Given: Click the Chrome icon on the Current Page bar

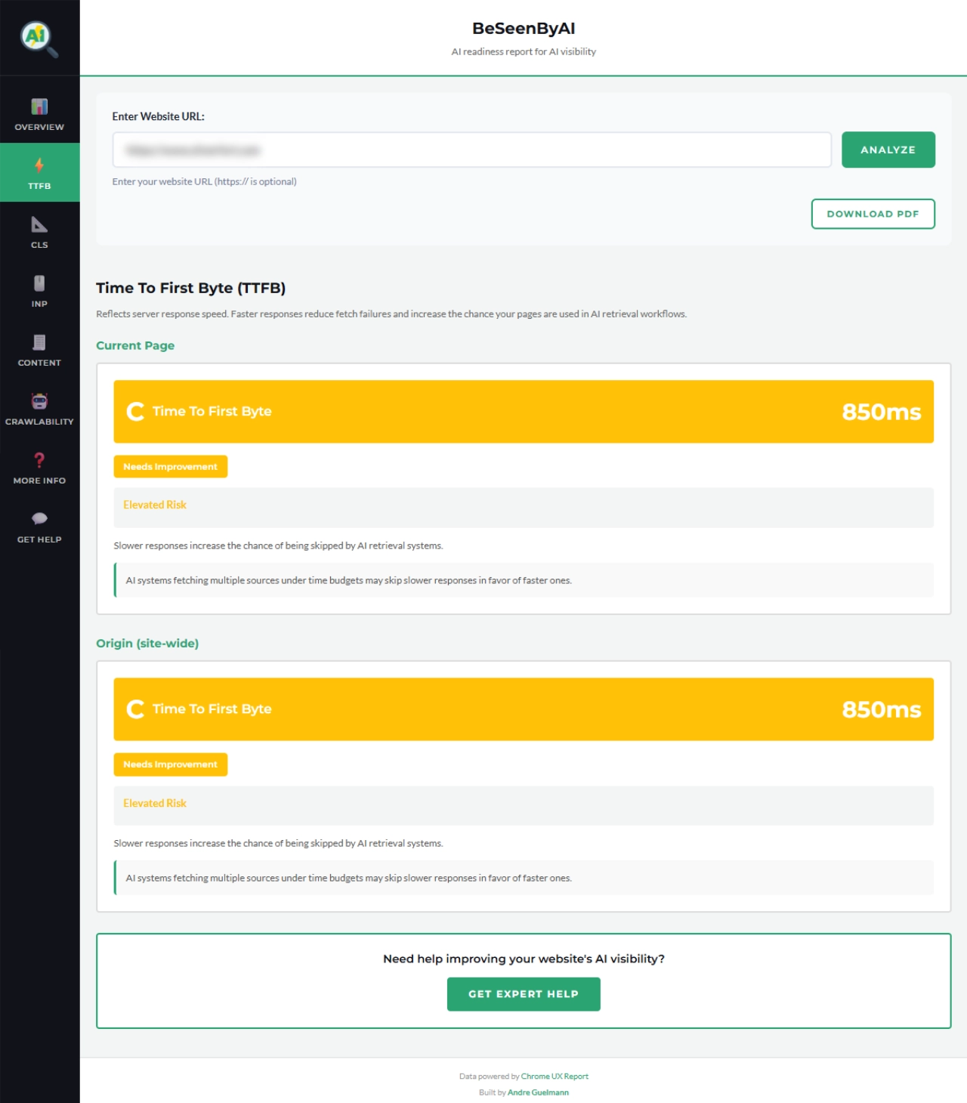Looking at the screenshot, I should pos(136,412).
